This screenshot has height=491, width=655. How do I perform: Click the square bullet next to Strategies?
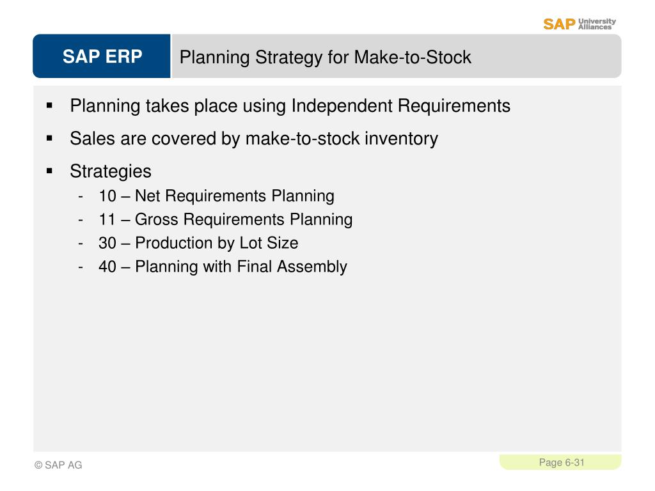tap(50, 171)
